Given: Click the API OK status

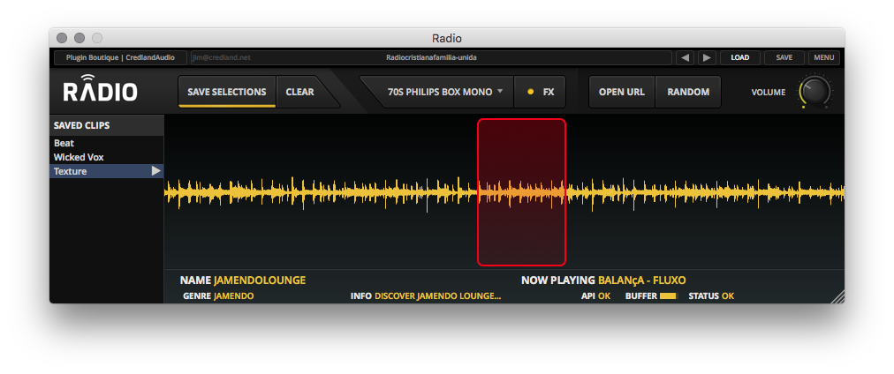Looking at the screenshot, I should pyautogui.click(x=595, y=296).
